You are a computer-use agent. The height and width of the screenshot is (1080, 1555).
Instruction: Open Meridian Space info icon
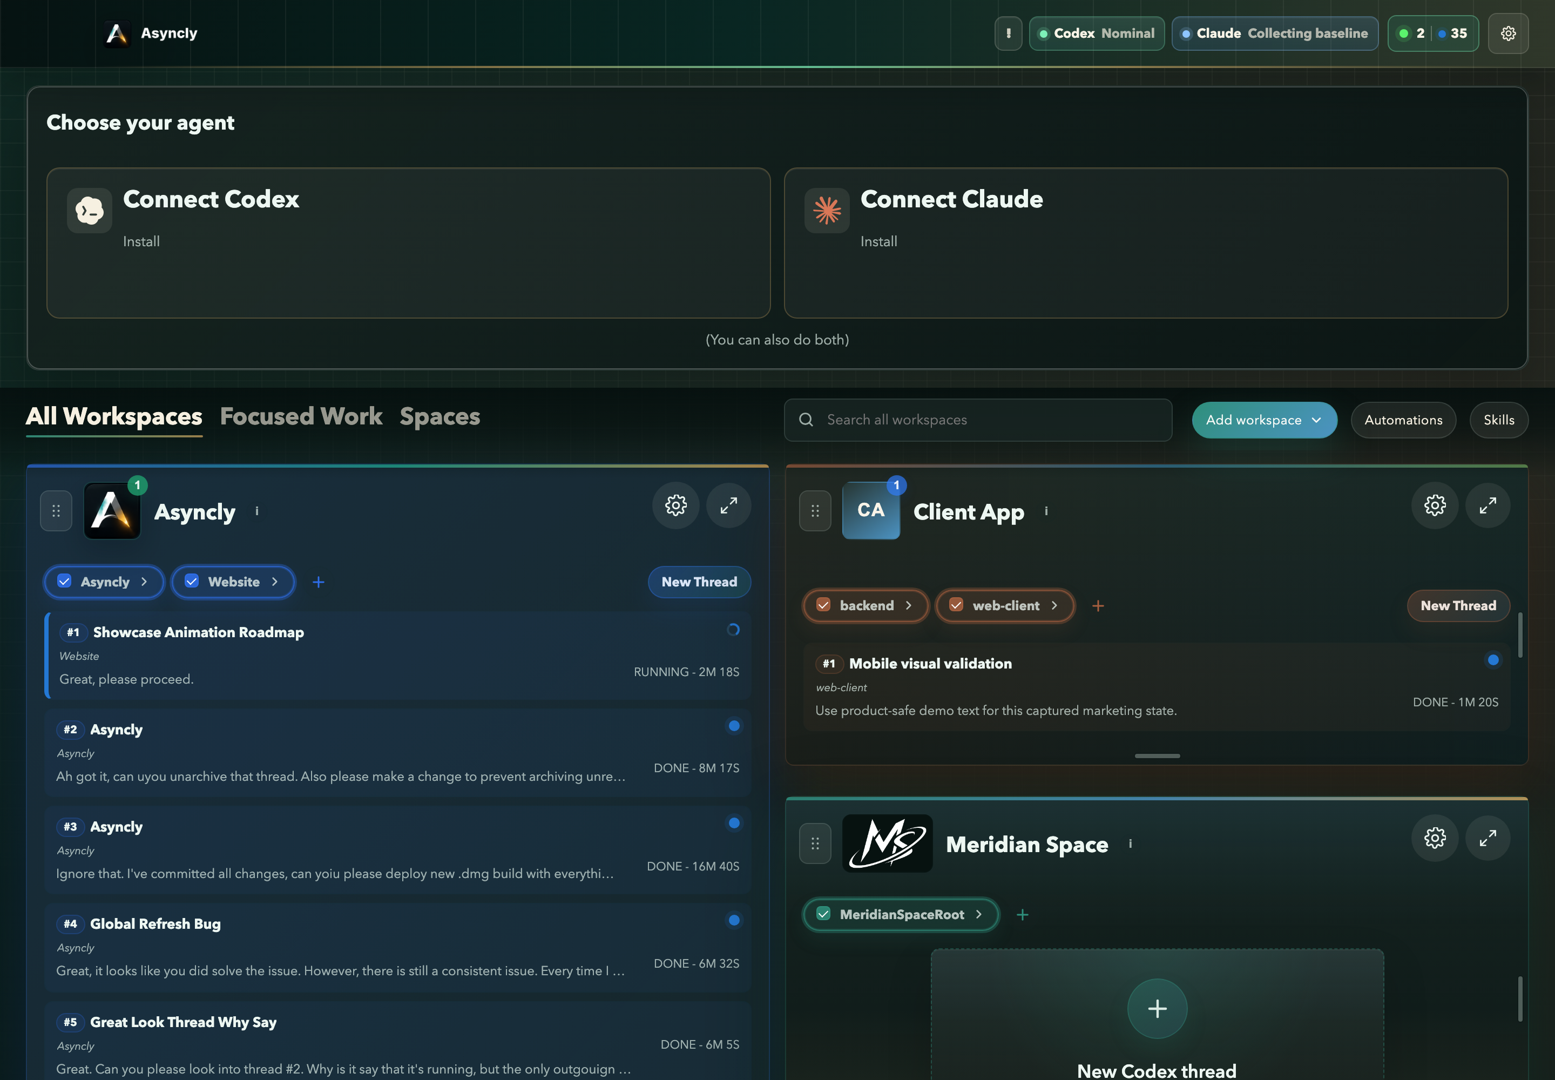pos(1130,844)
